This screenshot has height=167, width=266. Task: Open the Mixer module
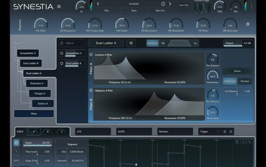pos(34,113)
